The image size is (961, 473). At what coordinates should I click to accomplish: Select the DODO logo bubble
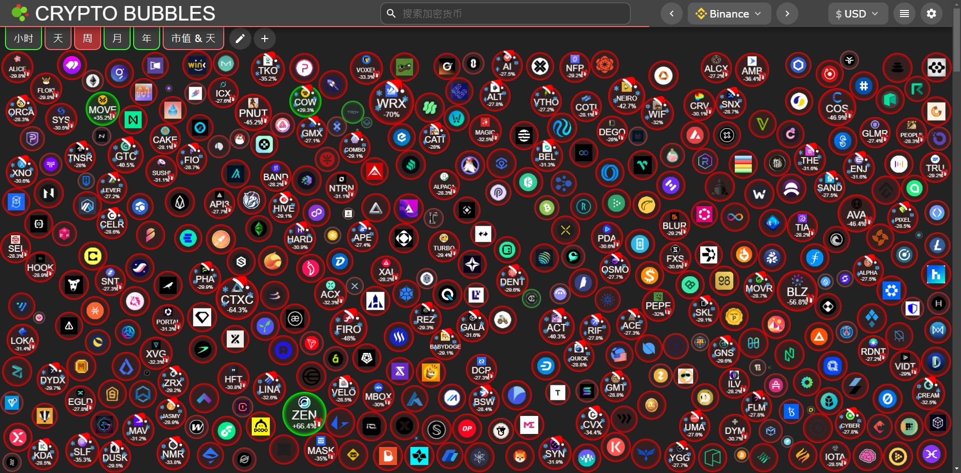[x=261, y=426]
